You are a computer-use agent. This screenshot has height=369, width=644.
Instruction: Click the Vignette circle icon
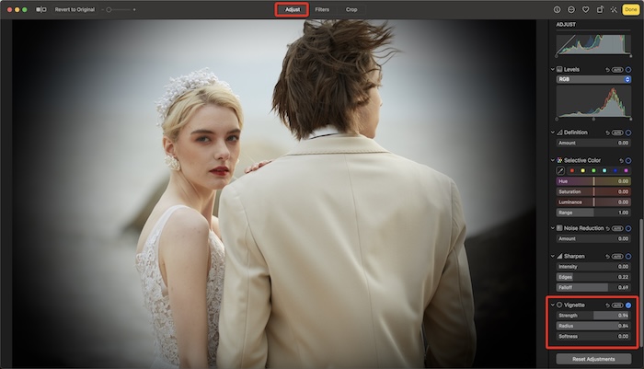(559, 305)
